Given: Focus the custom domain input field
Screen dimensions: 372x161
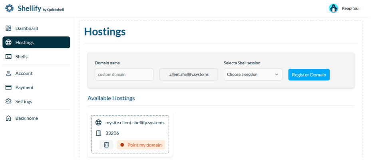Looking at the screenshot, I should tap(124, 74).
